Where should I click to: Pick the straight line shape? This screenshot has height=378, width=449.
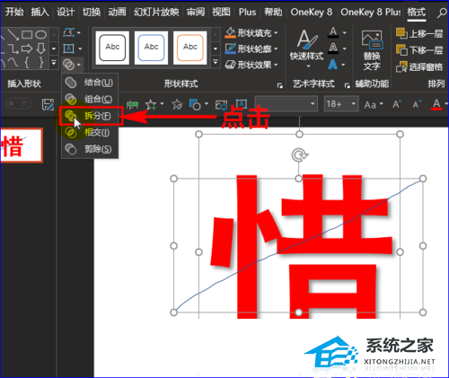[13, 34]
